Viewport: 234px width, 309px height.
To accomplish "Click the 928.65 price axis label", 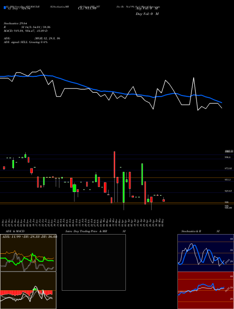I will point(228,191).
